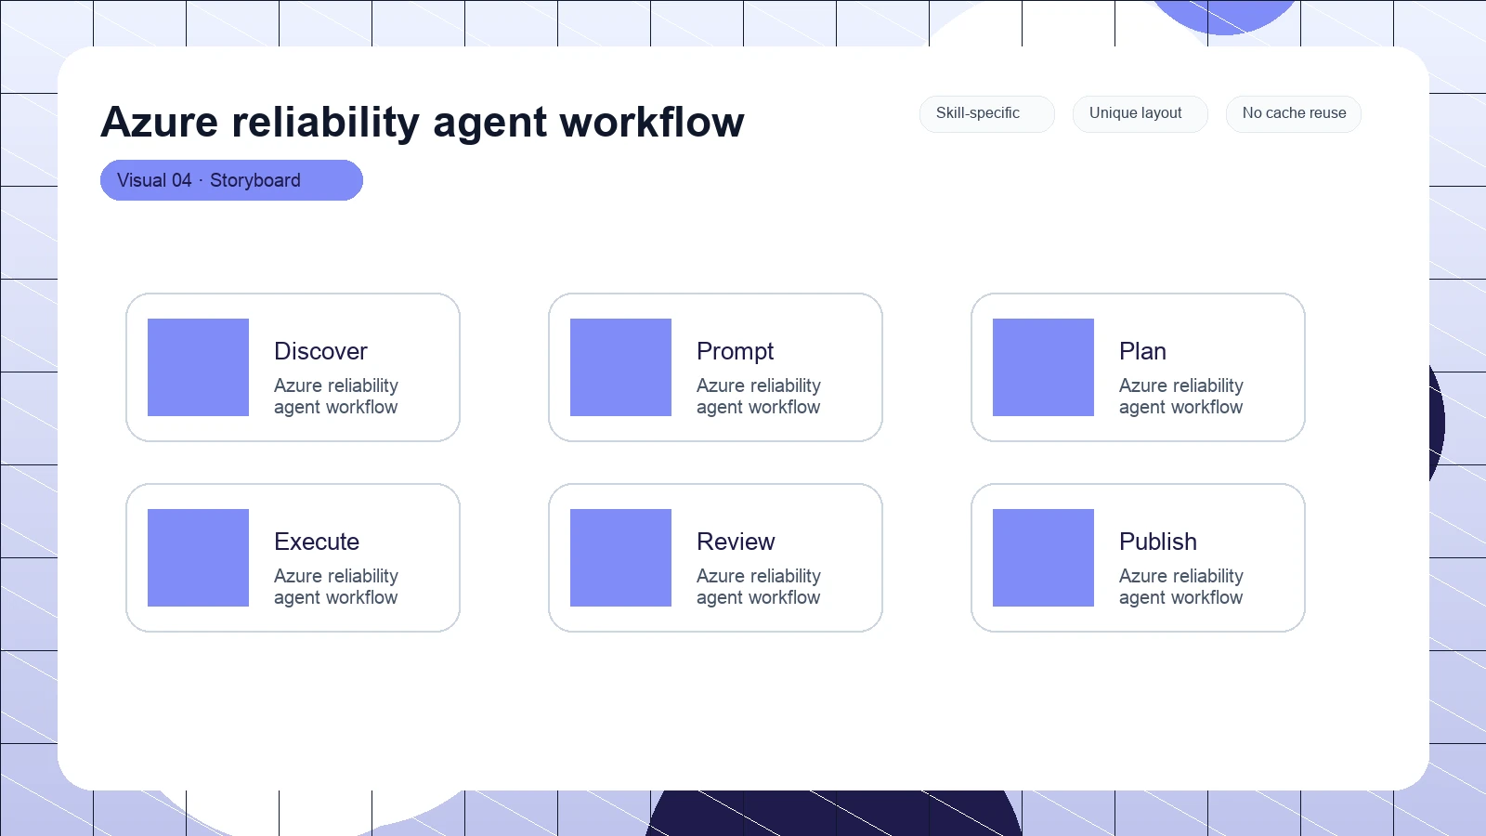Click the description text under Discover
This screenshot has width=1486, height=836.
click(336, 397)
